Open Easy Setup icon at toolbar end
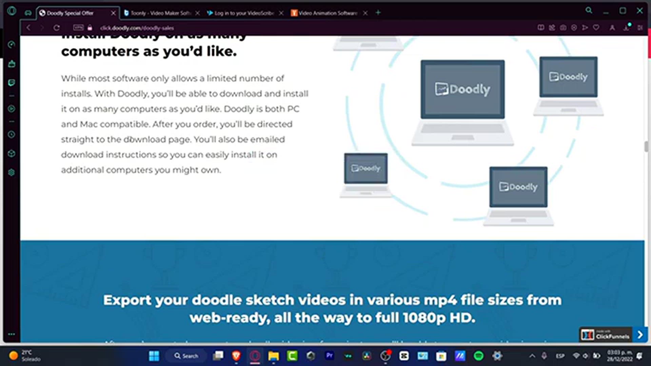651x366 pixels. pos(640,28)
